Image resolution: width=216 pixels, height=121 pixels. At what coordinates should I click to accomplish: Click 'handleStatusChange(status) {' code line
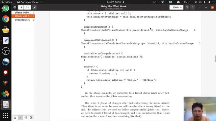pos(103,53)
